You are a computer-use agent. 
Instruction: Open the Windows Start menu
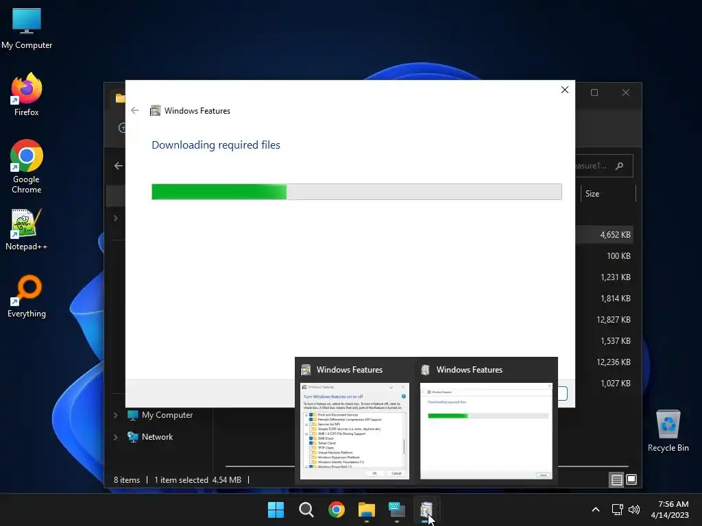[x=276, y=510]
